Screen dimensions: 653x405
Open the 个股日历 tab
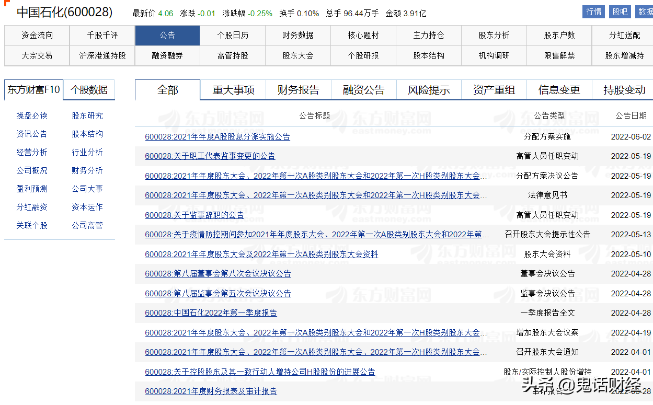(x=233, y=36)
